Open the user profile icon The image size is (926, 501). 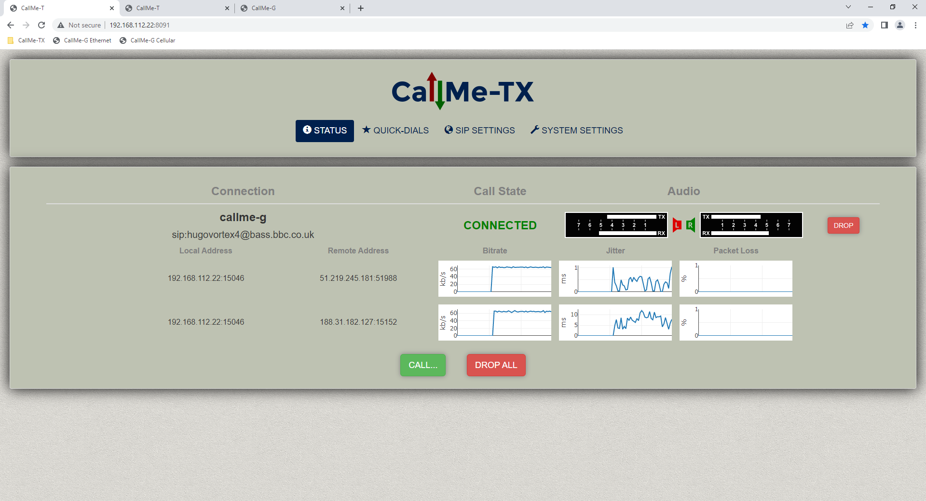tap(900, 25)
